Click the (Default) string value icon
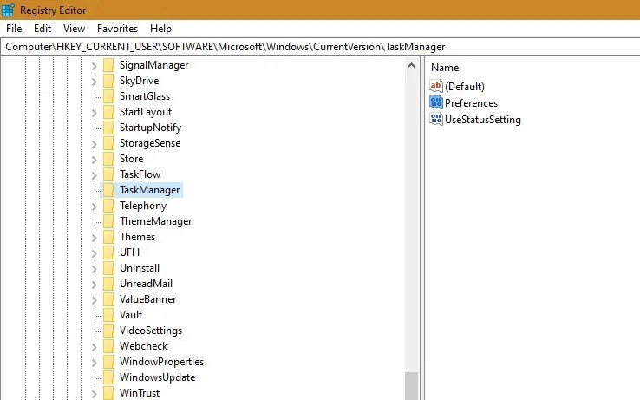This screenshot has width=640, height=400. pyautogui.click(x=436, y=86)
